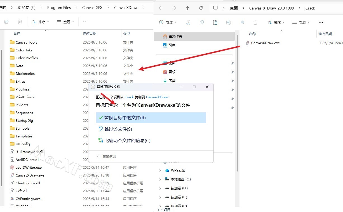343x212 pixels.
Task: Open 查看 dropdown in CanvasXDraw window
Action: click(65, 22)
